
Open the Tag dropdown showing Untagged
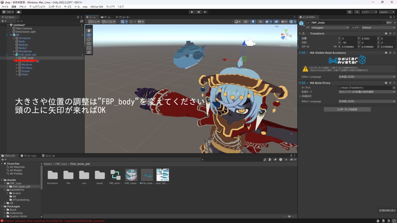coord(330,27)
